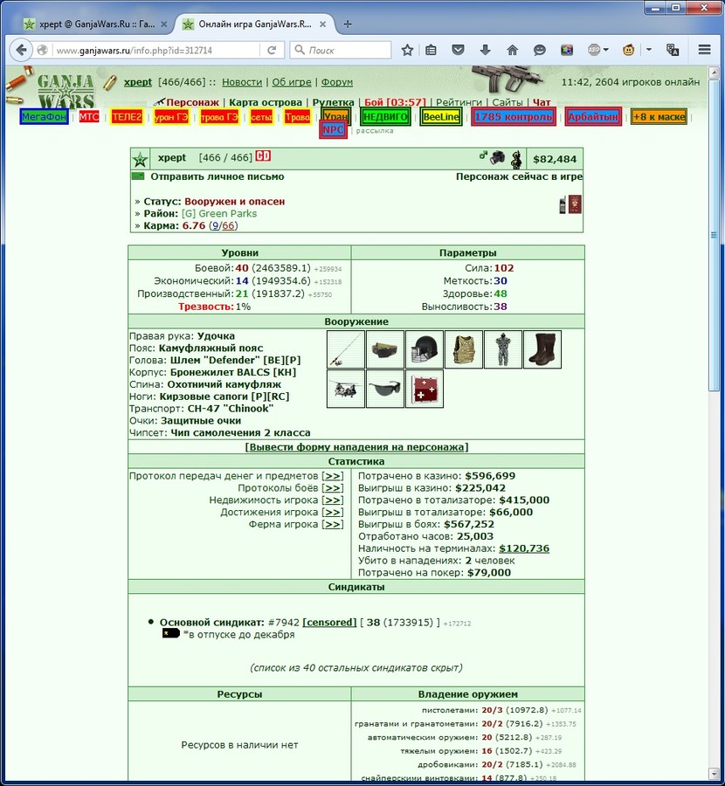Click the Pocket save icon
725x786 pixels.
point(458,50)
